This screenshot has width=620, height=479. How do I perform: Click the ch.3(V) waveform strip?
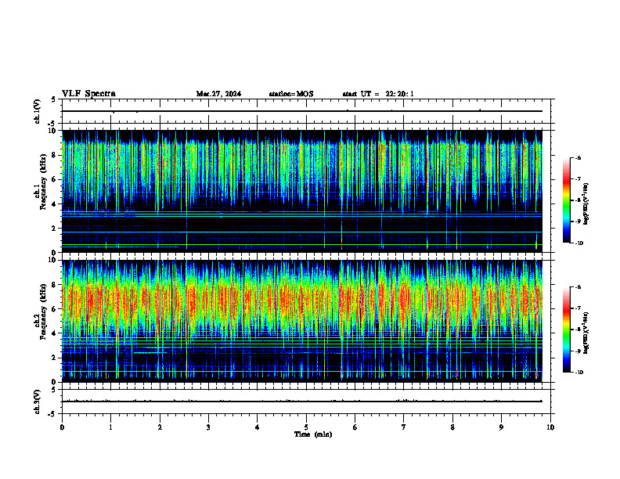306,402
